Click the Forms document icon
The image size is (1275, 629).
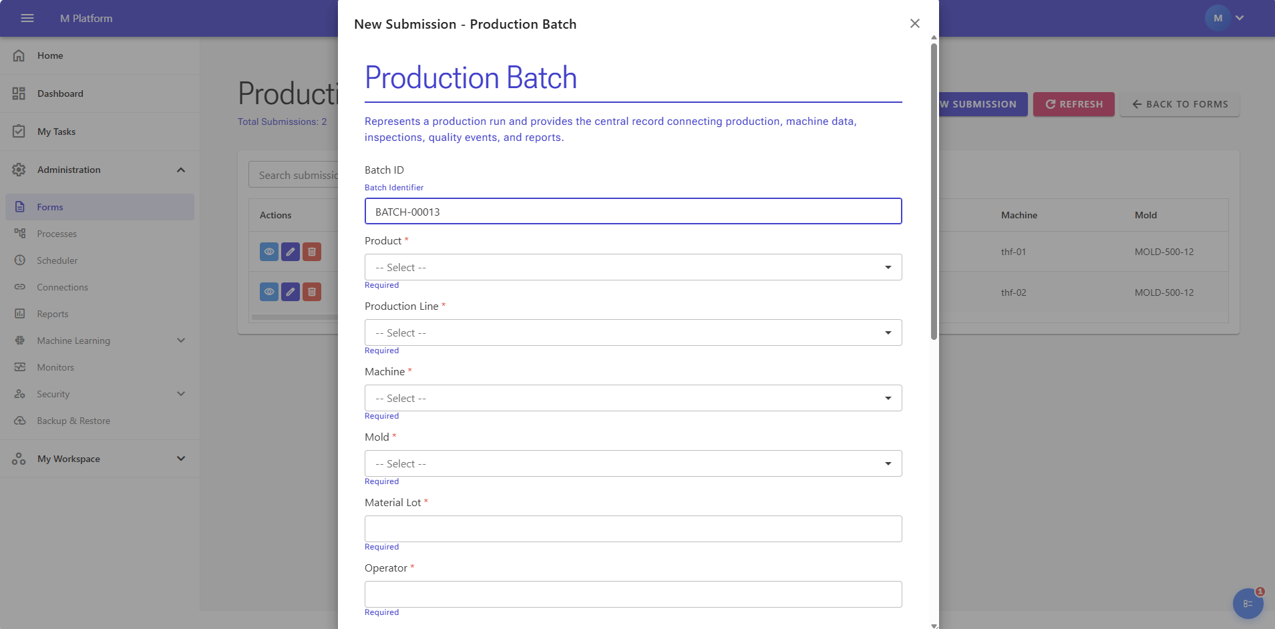coord(20,207)
